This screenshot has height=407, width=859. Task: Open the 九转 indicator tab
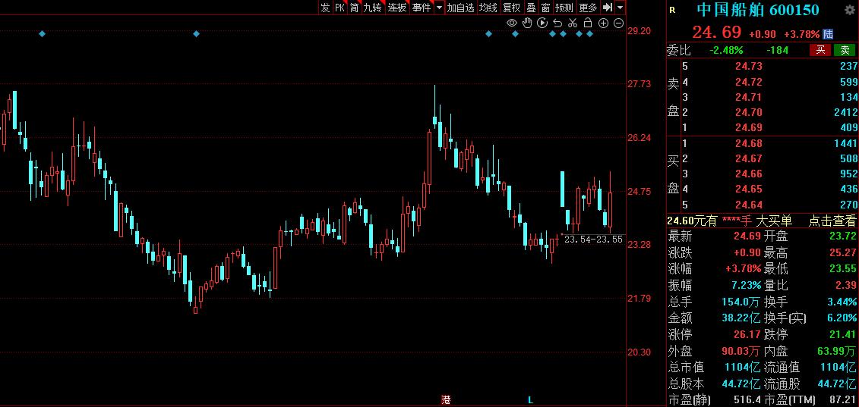click(x=372, y=8)
